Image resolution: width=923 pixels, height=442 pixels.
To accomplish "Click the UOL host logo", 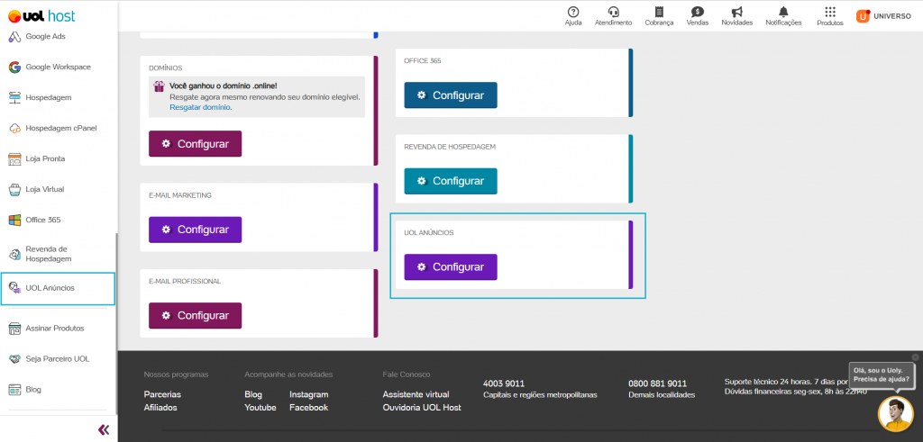I will 41,16.
